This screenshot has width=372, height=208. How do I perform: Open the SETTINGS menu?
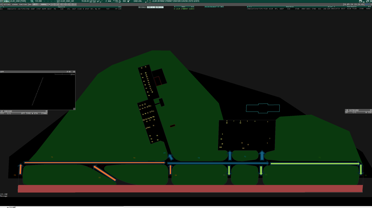(7, 5)
